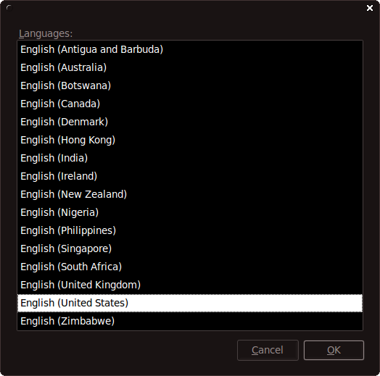Image resolution: width=380 pixels, height=376 pixels.
Task: Choose English (Nigeria) entry
Action: [190, 212]
